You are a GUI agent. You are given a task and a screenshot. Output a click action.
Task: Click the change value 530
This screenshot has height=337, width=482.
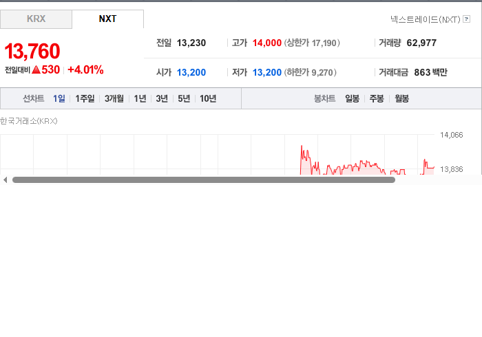[51, 69]
